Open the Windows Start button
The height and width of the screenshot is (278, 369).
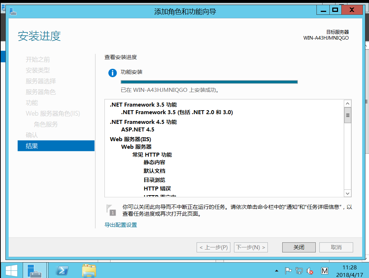click(x=11, y=270)
